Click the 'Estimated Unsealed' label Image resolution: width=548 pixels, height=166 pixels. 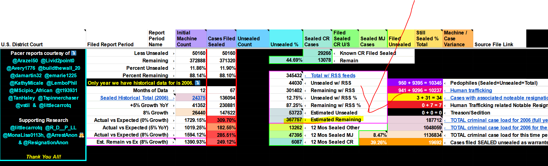click(x=334, y=113)
